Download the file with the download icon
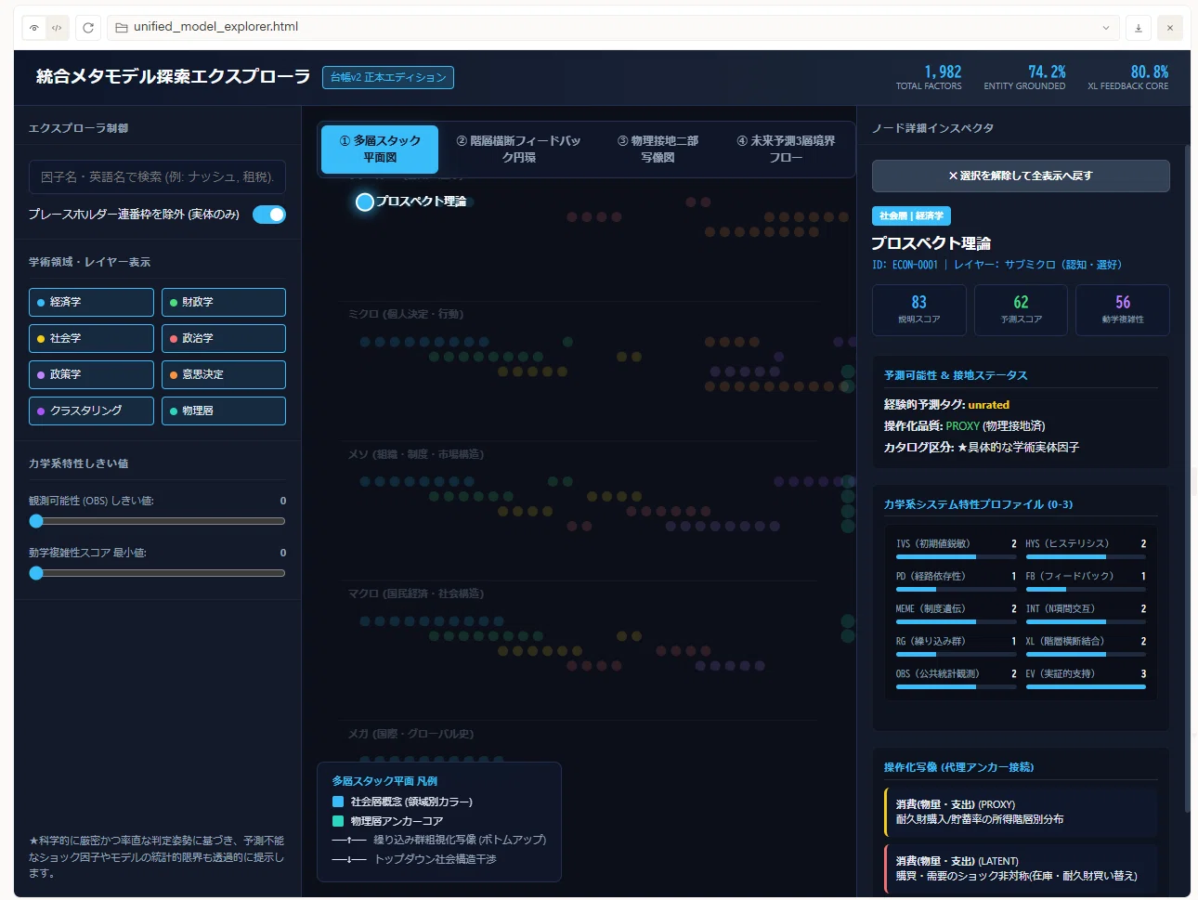 point(1139,28)
